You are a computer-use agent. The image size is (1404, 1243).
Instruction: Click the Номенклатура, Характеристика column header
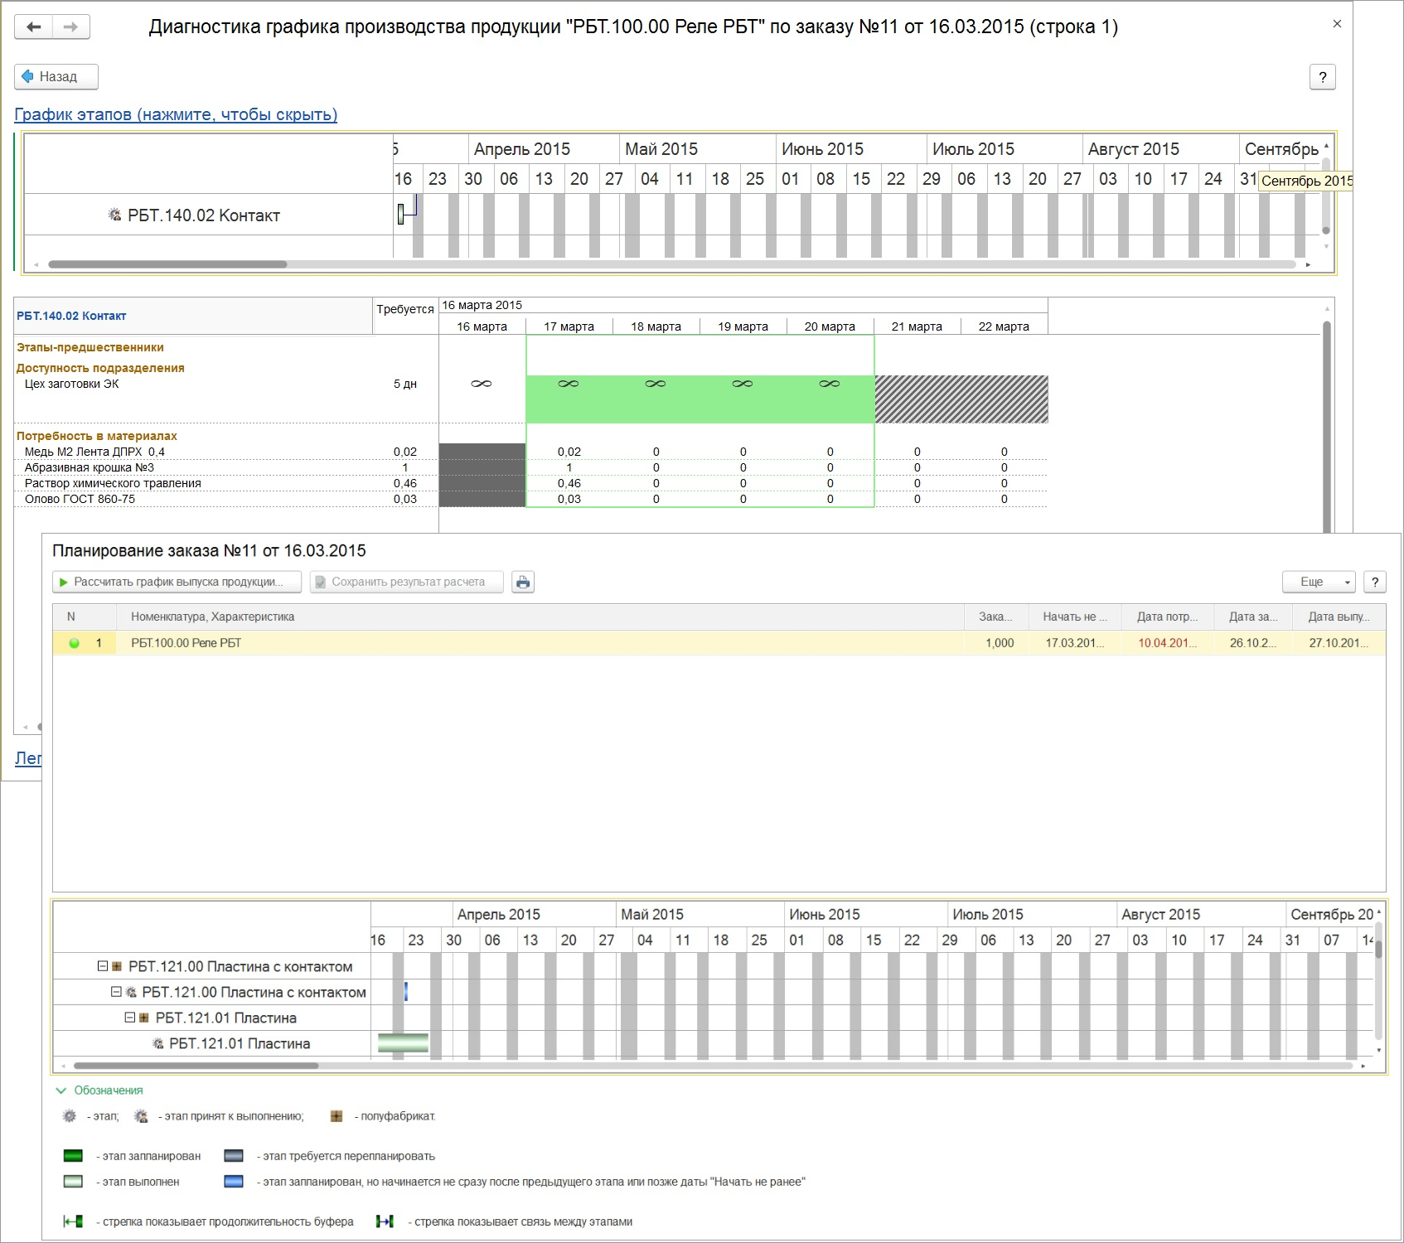coord(540,617)
